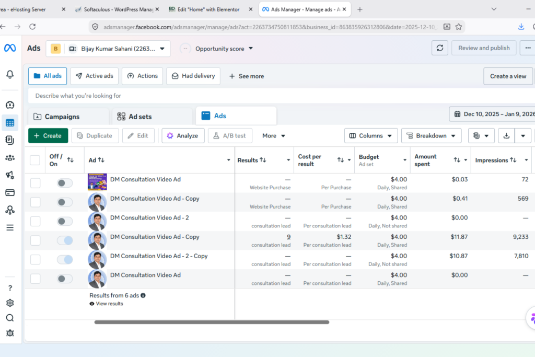Open browser downloads arrow icon
This screenshot has height=357, width=535.
click(x=521, y=27)
